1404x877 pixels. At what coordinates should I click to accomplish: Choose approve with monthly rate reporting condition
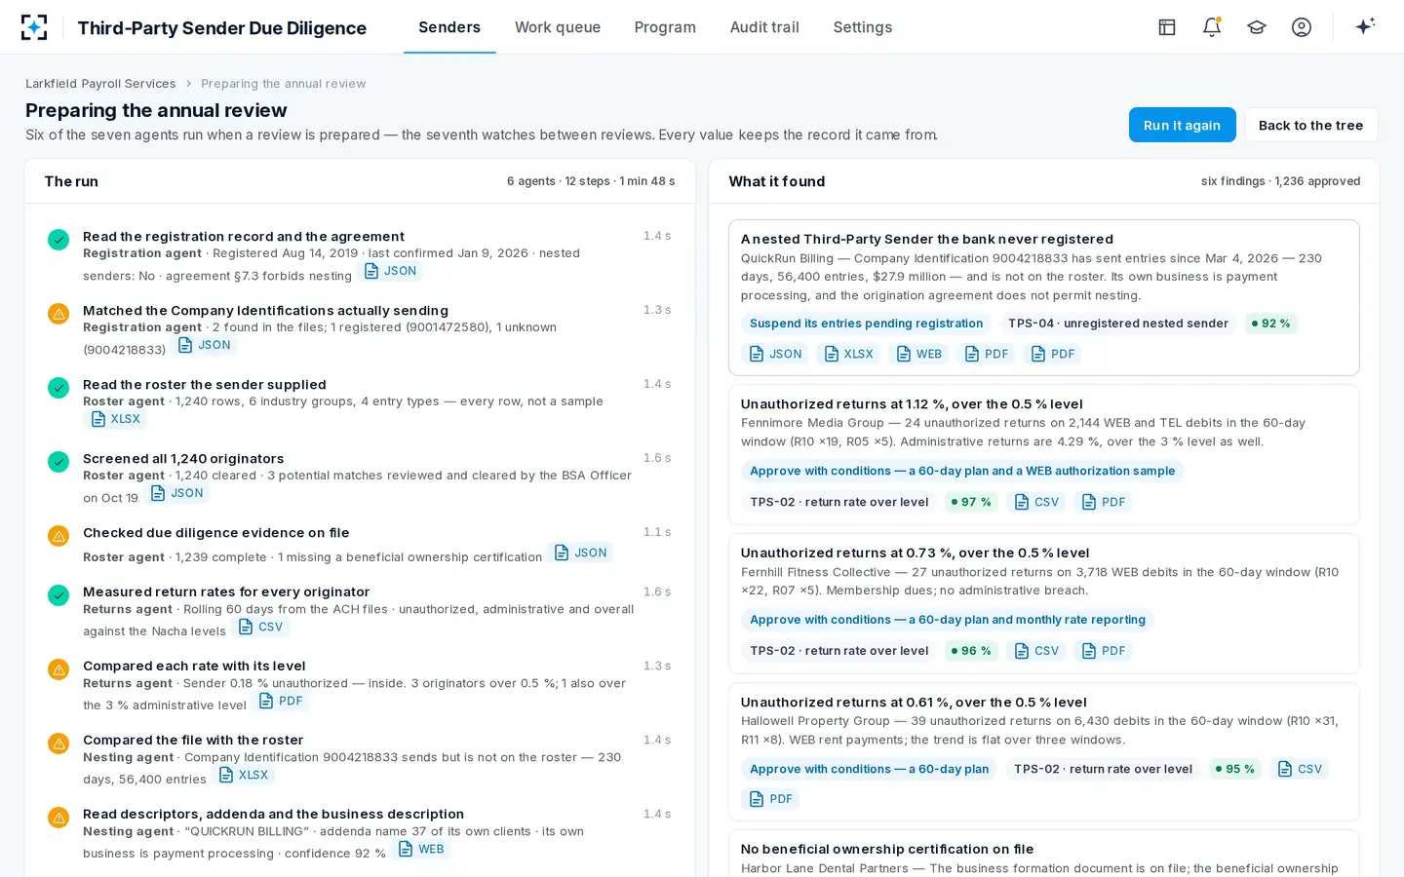pyautogui.click(x=948, y=620)
